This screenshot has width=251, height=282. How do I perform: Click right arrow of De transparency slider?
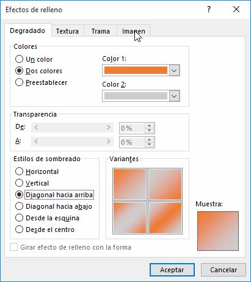pyautogui.click(x=109, y=128)
